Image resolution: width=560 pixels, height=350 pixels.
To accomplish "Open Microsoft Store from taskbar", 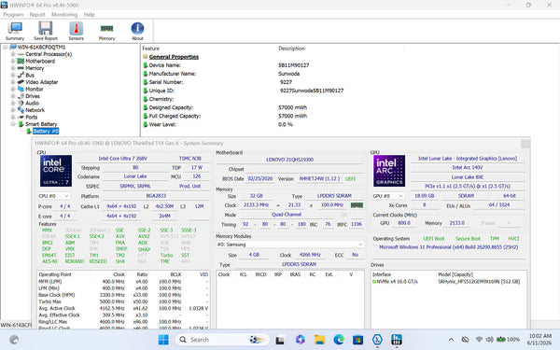I will pyautogui.click(x=357, y=340).
